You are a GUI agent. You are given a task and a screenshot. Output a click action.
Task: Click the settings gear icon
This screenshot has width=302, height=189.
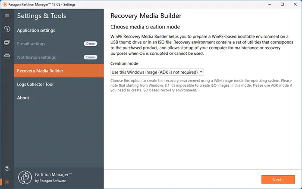[7, 182]
